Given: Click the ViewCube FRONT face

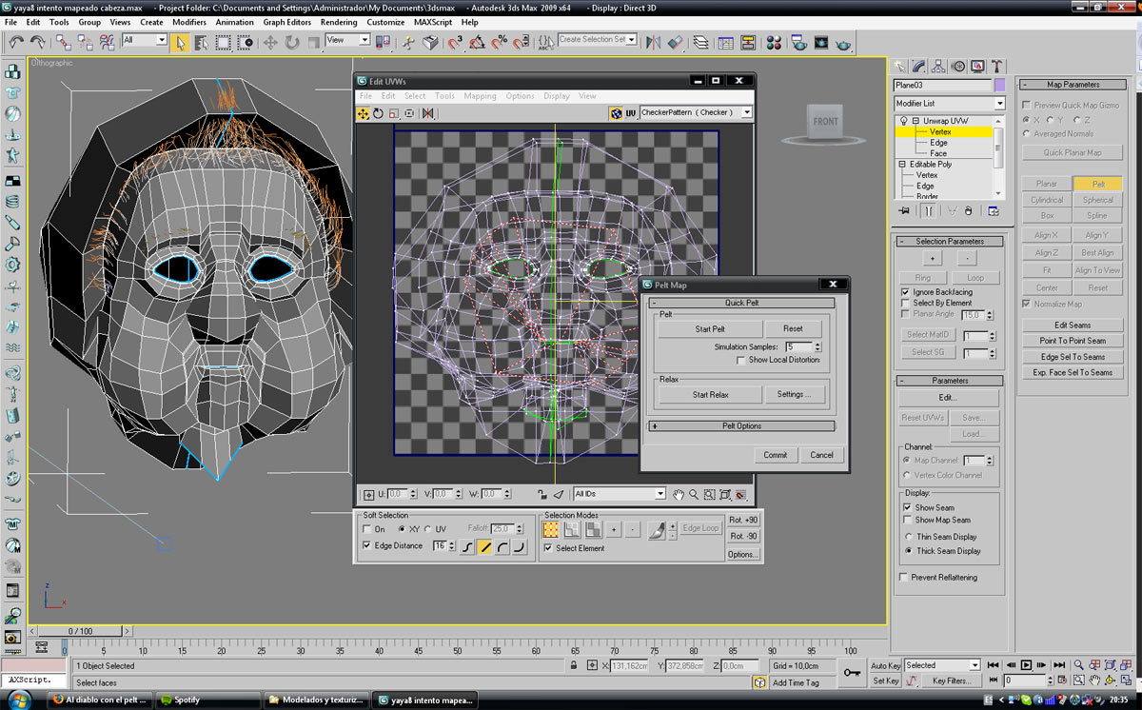Looking at the screenshot, I should [x=825, y=122].
